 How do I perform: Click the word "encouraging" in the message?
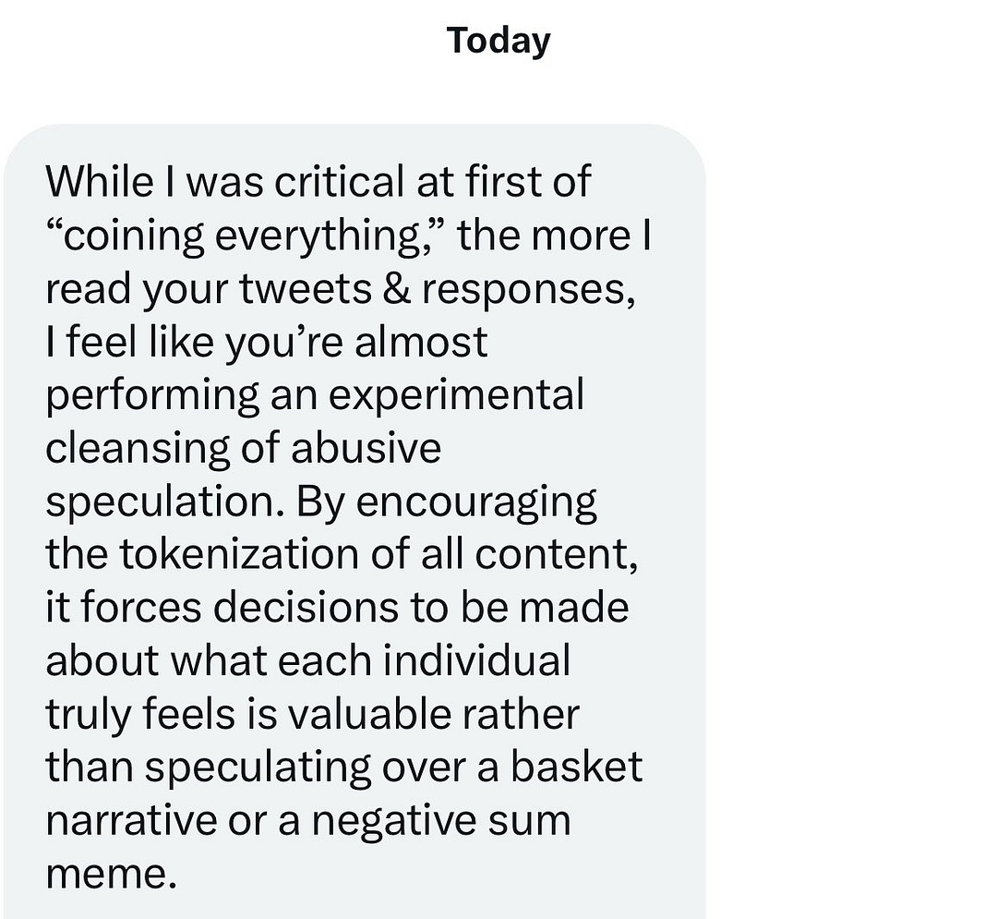(477, 502)
